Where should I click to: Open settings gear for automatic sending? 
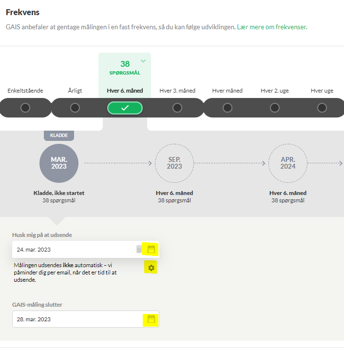tap(151, 268)
